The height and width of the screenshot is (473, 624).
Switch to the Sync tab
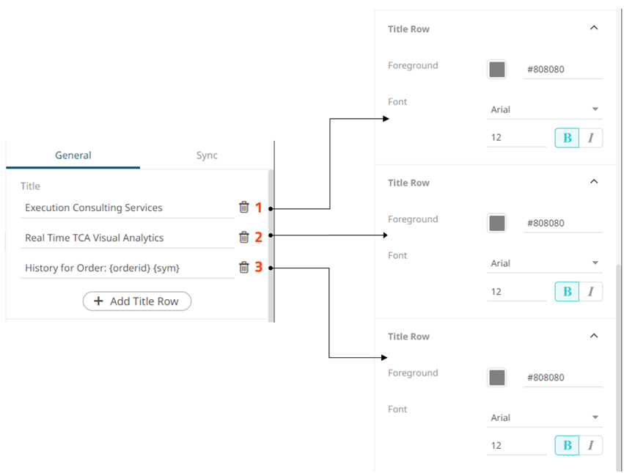(207, 155)
